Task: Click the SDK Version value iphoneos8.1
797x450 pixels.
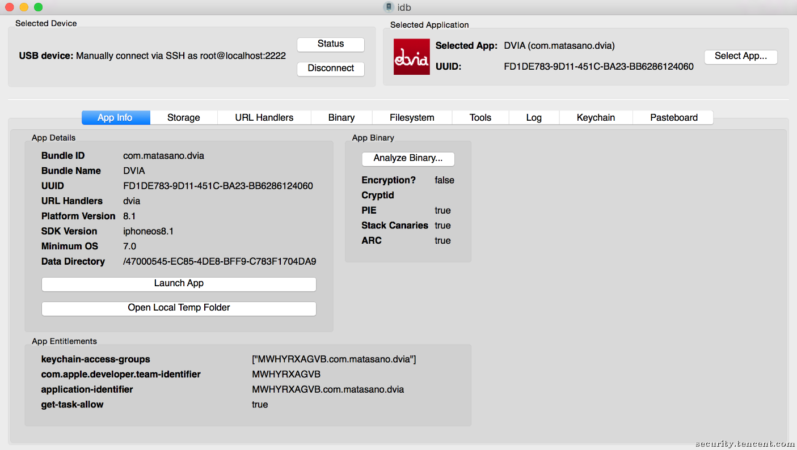Action: [x=148, y=231]
